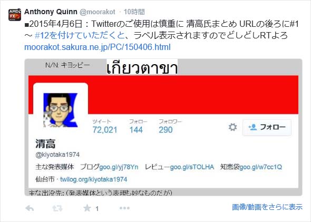Click the reply arrow icon

tap(30, 208)
